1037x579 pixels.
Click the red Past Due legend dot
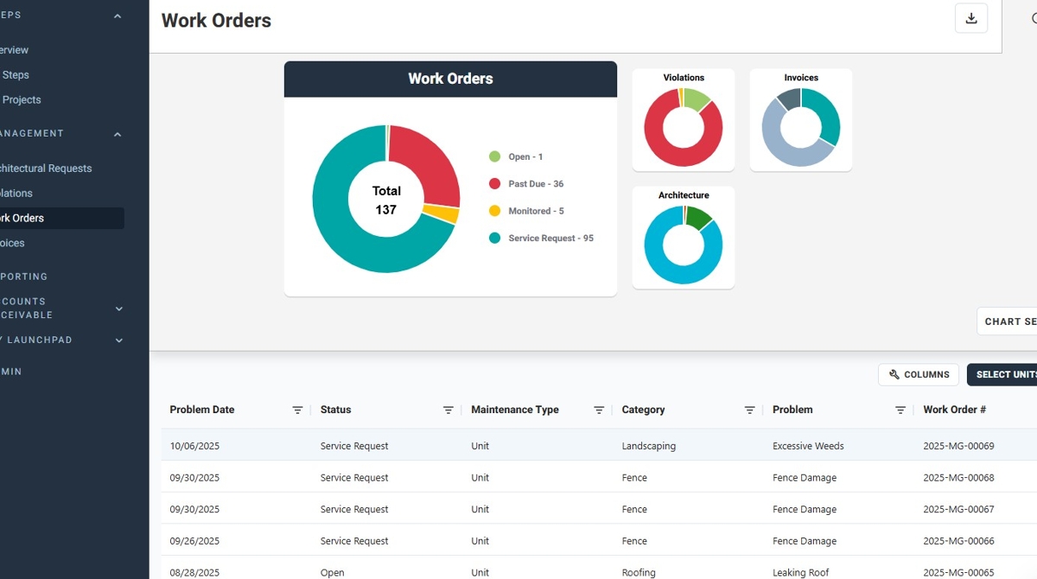point(494,184)
